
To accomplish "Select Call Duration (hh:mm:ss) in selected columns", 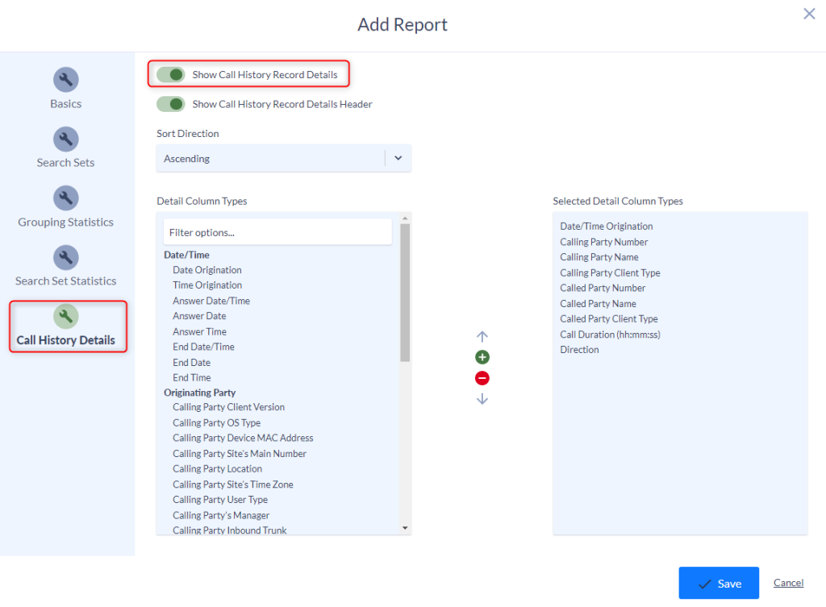I will click(x=610, y=335).
